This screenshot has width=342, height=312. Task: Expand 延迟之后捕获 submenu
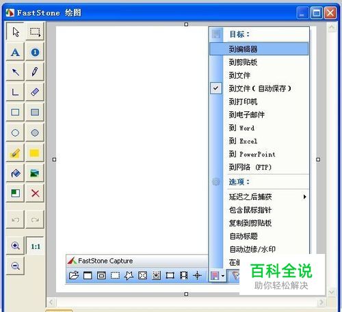(x=259, y=197)
